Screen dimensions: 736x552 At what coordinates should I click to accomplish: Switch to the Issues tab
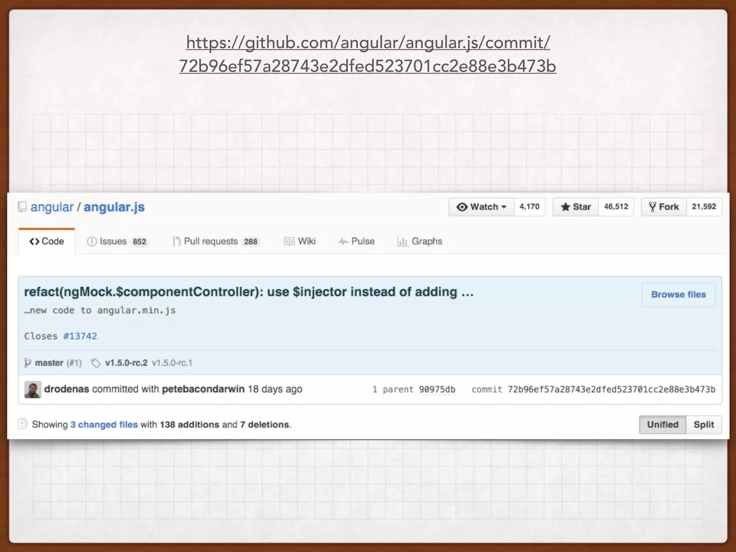coord(118,241)
